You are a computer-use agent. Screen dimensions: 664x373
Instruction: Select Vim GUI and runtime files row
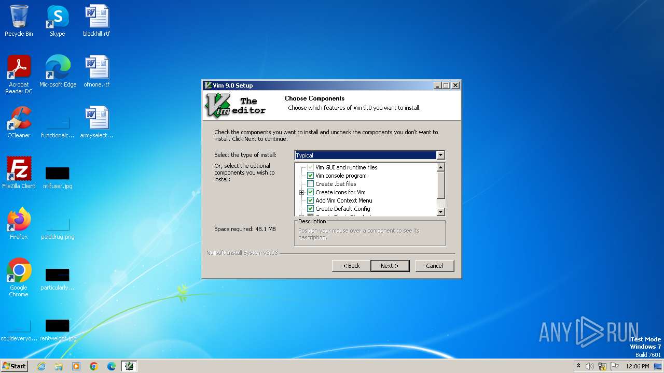pos(347,167)
